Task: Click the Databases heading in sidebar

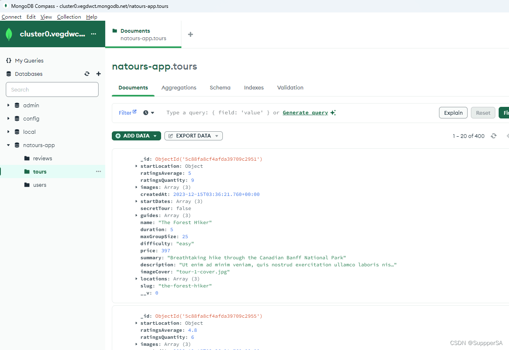Action: (29, 74)
